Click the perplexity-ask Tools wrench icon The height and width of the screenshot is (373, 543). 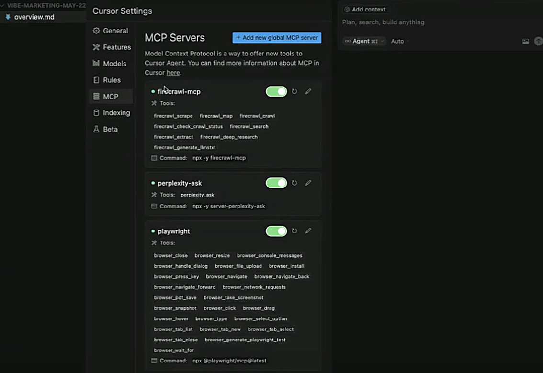click(154, 195)
